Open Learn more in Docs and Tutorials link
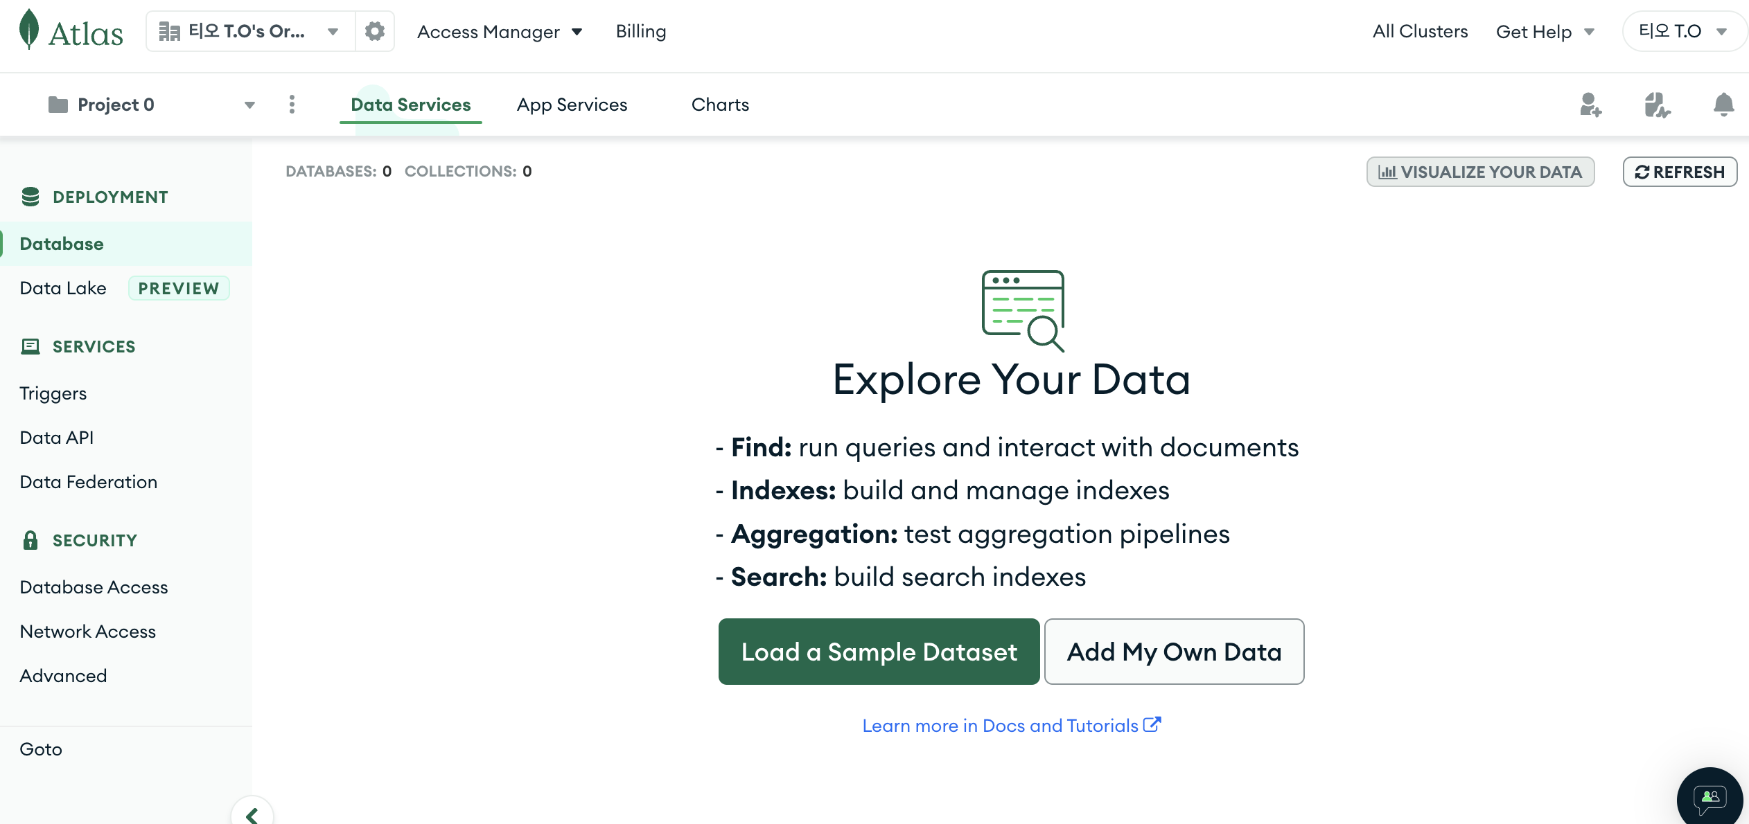 tap(1012, 726)
